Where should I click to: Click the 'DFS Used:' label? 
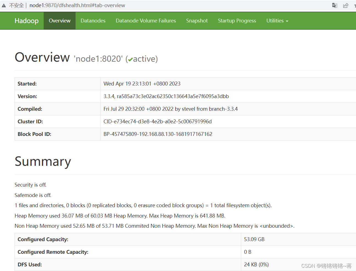tap(30, 265)
